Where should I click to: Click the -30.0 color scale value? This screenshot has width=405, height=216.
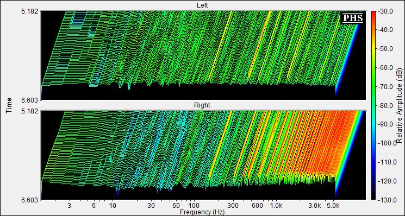click(x=385, y=11)
